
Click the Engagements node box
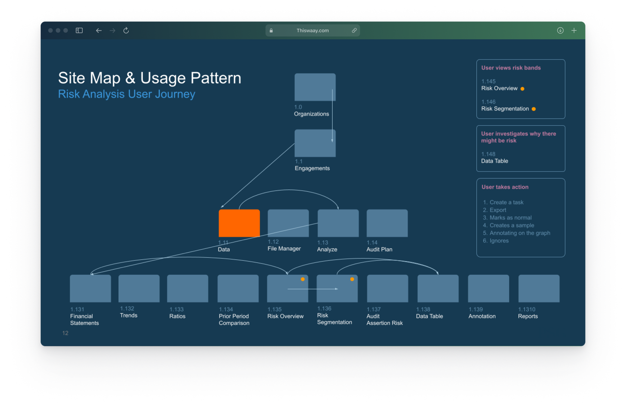315,143
